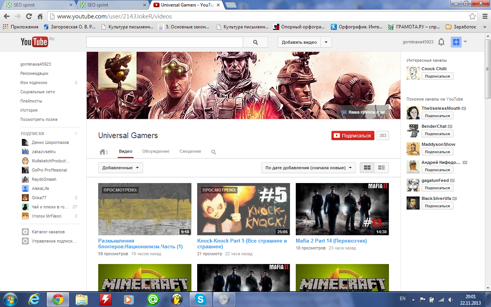Open sort order dropdown По дате добавления
This screenshot has width=491, height=307.
pos(308,168)
